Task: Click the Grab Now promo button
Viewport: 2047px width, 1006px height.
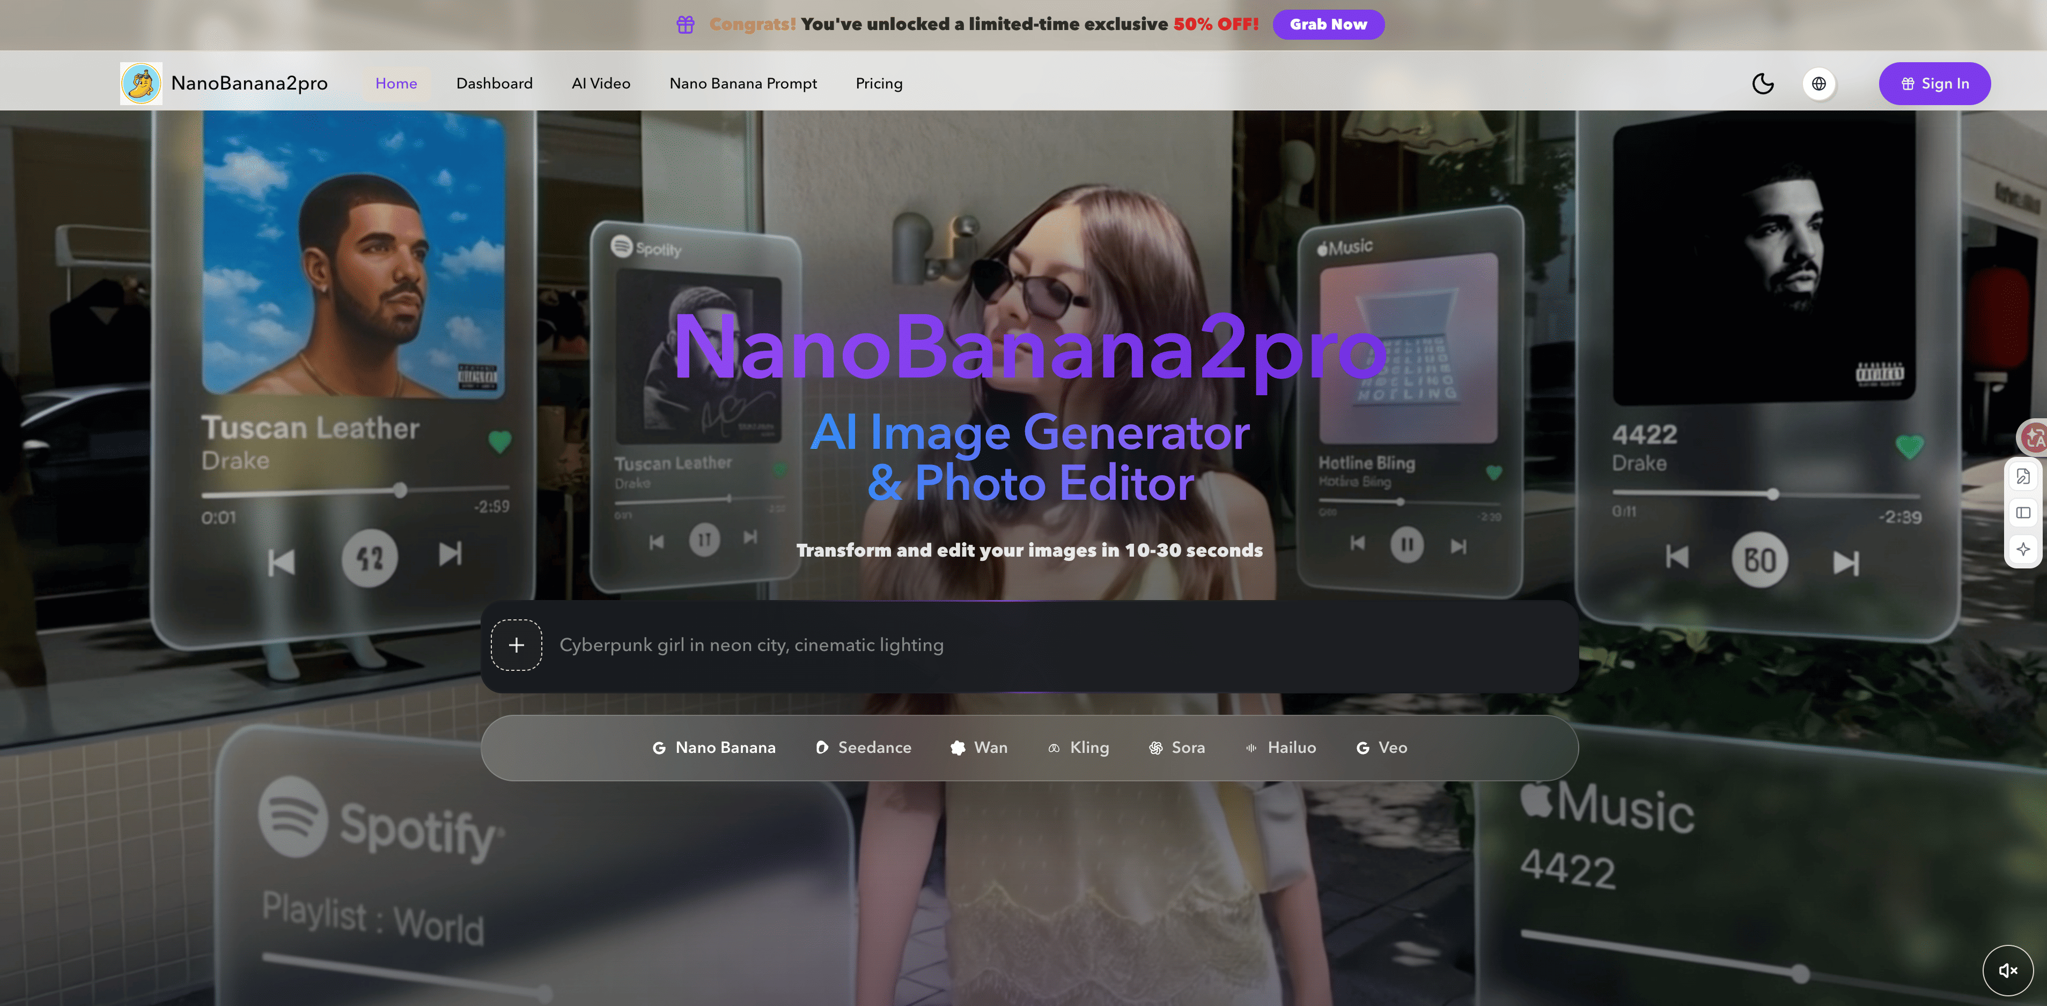Action: (x=1328, y=24)
